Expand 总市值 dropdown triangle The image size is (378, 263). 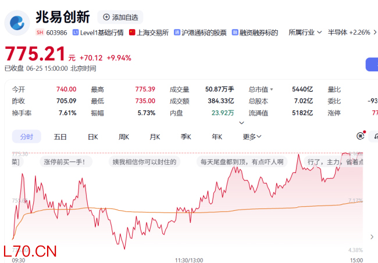click(x=272, y=89)
